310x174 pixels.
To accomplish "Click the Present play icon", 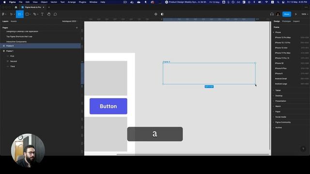I will [x=296, y=14].
